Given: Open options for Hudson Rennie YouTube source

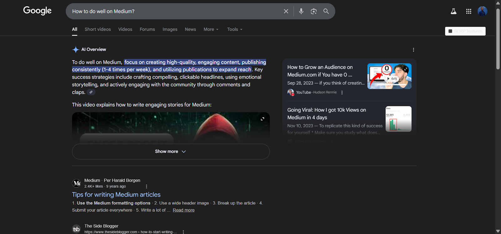Looking at the screenshot, I should (342, 93).
